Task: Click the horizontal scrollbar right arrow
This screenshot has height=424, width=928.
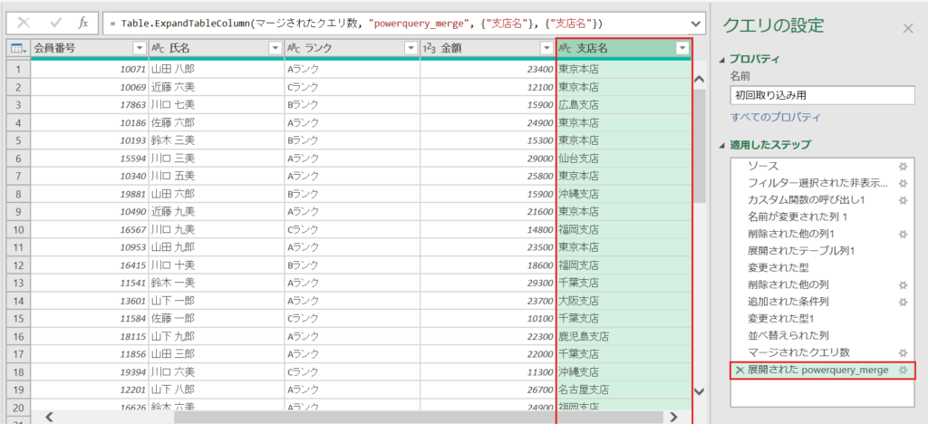Action: [673, 417]
